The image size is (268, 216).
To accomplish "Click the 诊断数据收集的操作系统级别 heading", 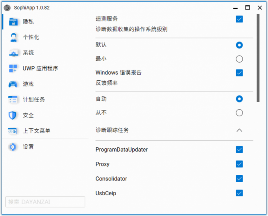I will tap(131, 29).
